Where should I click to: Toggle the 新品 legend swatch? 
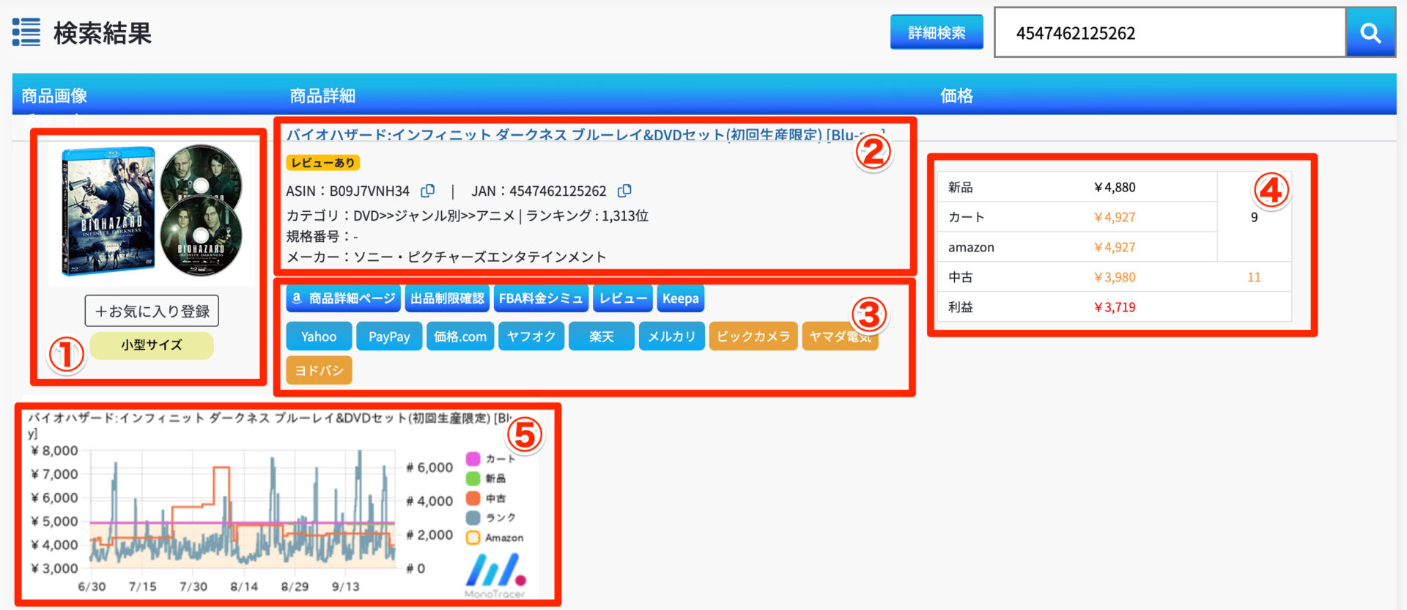pyautogui.click(x=473, y=478)
